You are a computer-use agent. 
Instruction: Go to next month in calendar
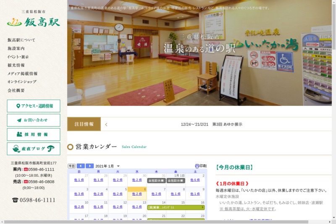point(89,166)
